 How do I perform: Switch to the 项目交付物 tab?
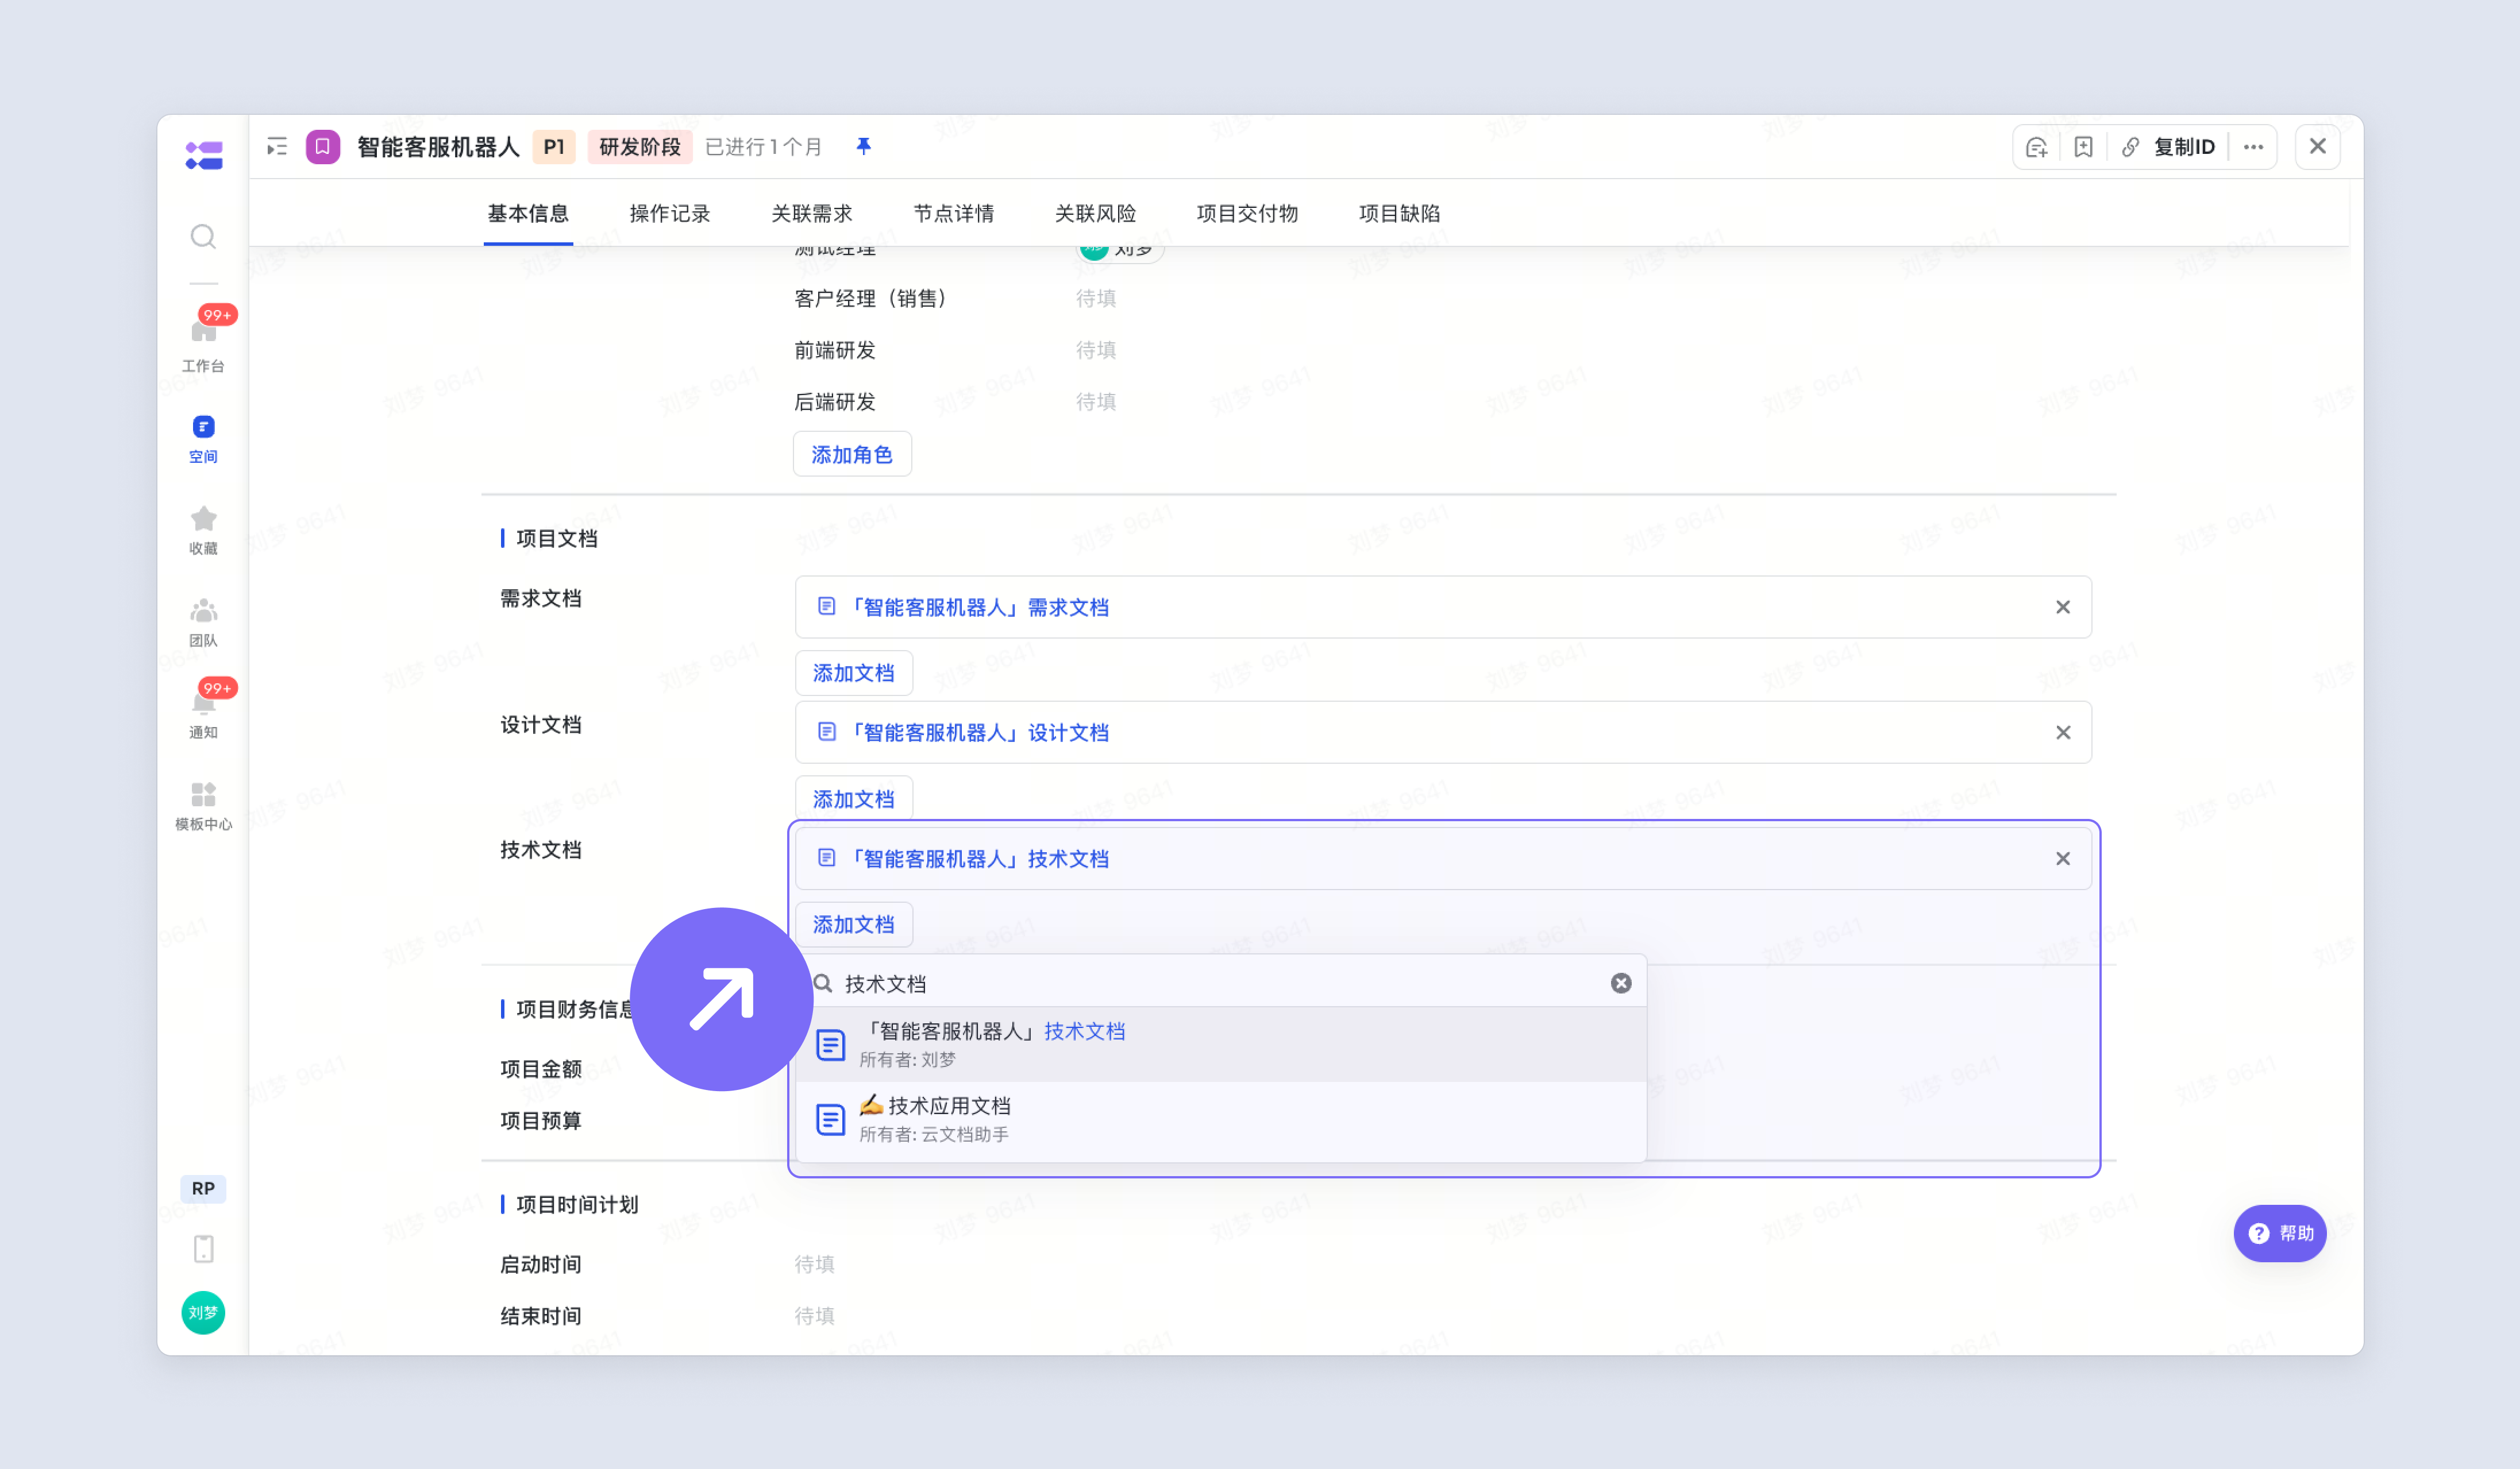click(1247, 214)
